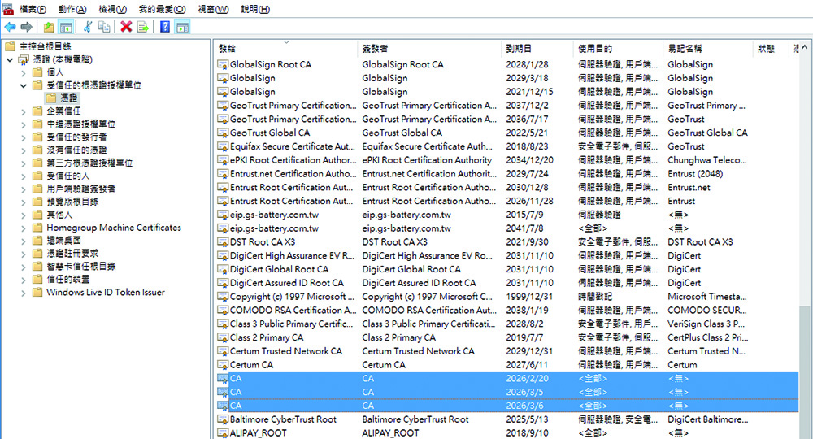
Task: Collapse the 憑證 (本機電腦) tree node
Action: (x=10, y=60)
